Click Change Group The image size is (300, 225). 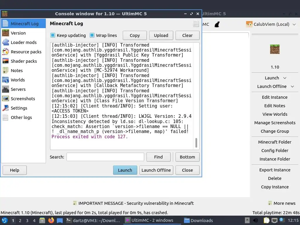275,131
